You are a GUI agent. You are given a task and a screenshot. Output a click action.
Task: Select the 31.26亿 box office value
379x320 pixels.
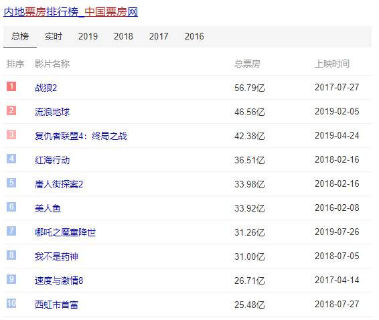point(250,232)
